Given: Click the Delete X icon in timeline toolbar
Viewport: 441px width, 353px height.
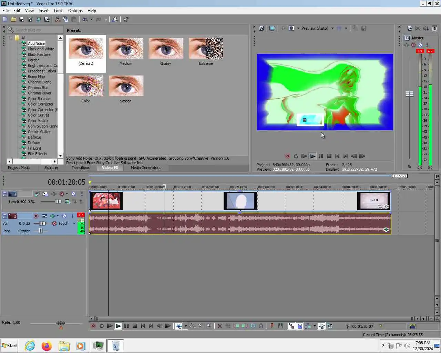Looking at the screenshot, I should click(219, 326).
